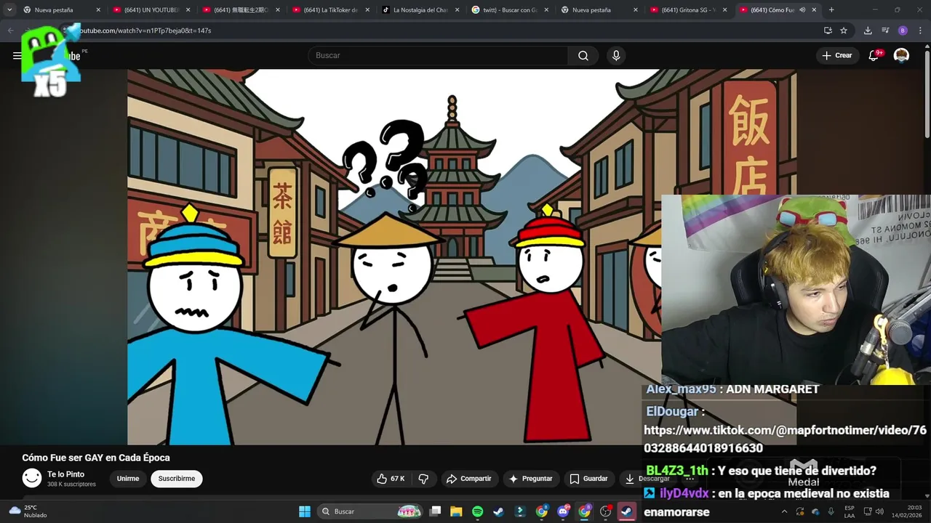Click the Descargar button

647,479
